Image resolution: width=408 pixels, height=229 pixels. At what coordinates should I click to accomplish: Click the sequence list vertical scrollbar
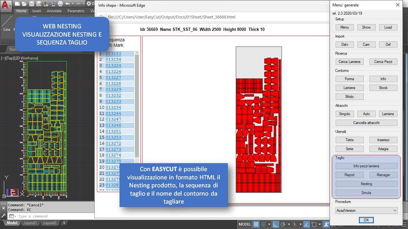coord(137,107)
